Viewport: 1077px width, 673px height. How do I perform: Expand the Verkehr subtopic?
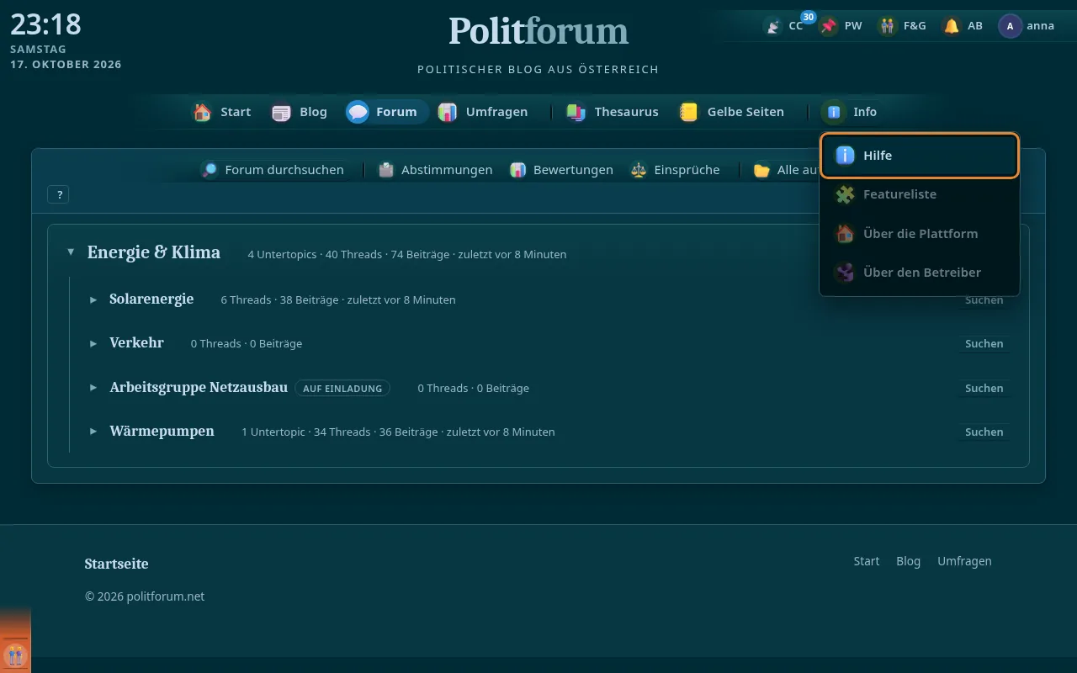93,343
